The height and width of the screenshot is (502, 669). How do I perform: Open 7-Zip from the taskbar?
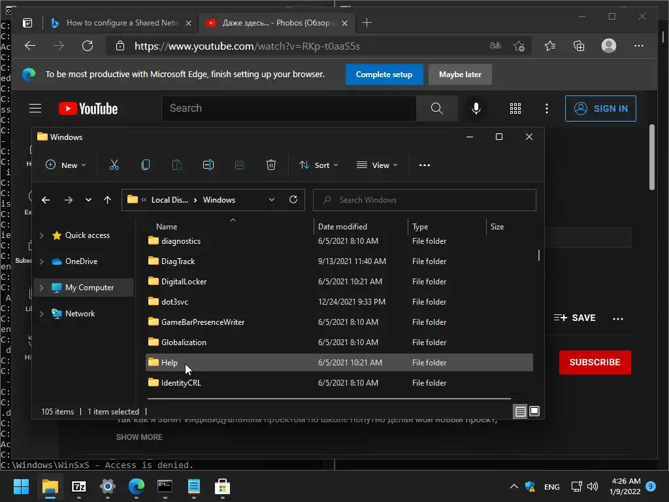click(79, 486)
